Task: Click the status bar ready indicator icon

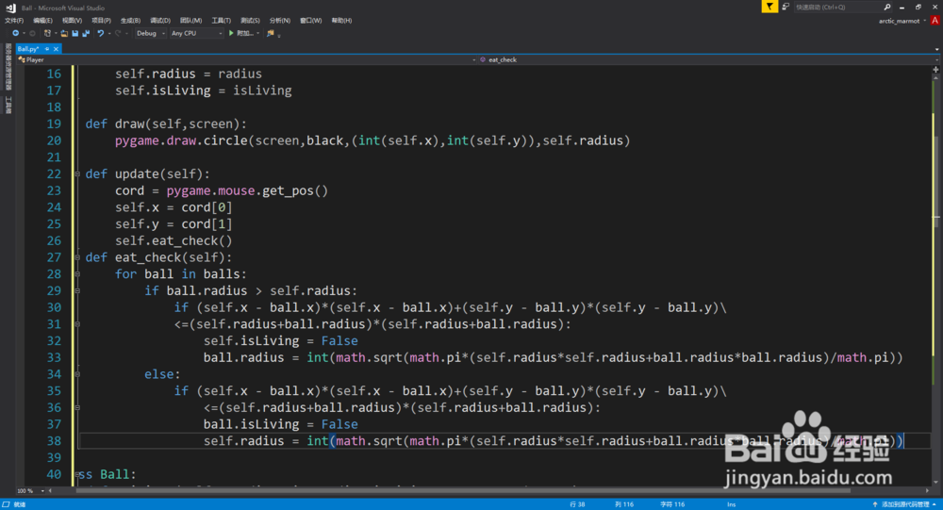Action: [6, 504]
